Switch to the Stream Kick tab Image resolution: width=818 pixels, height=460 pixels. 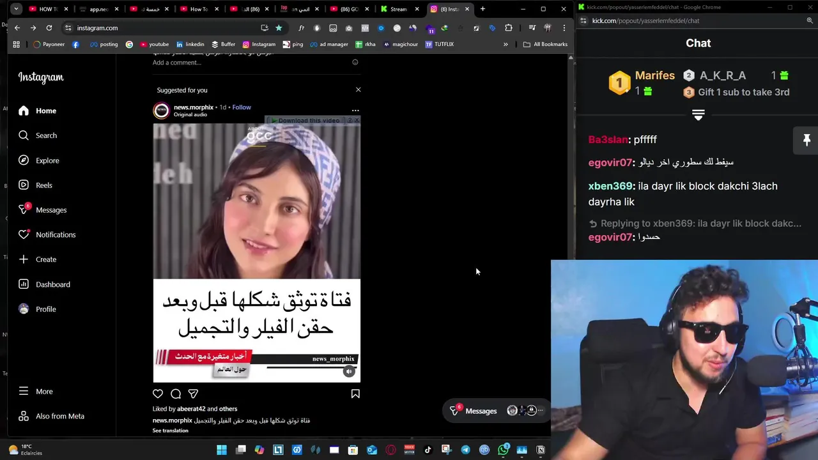point(399,9)
